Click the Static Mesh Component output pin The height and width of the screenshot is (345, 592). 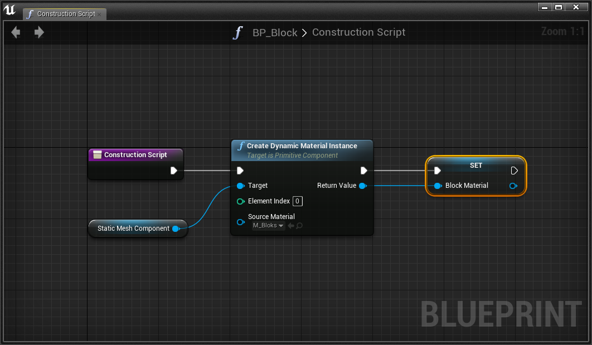pos(176,229)
